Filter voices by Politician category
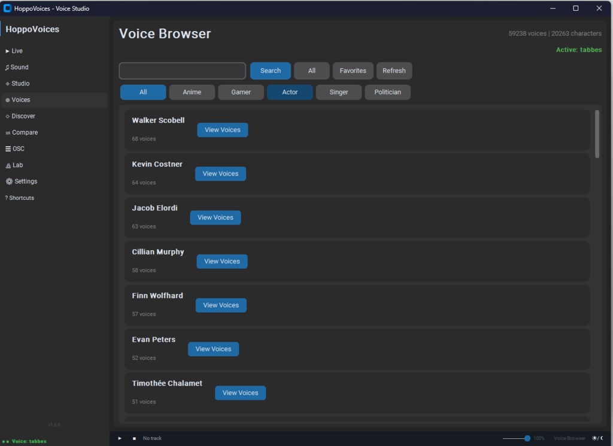The image size is (613, 446). (388, 92)
